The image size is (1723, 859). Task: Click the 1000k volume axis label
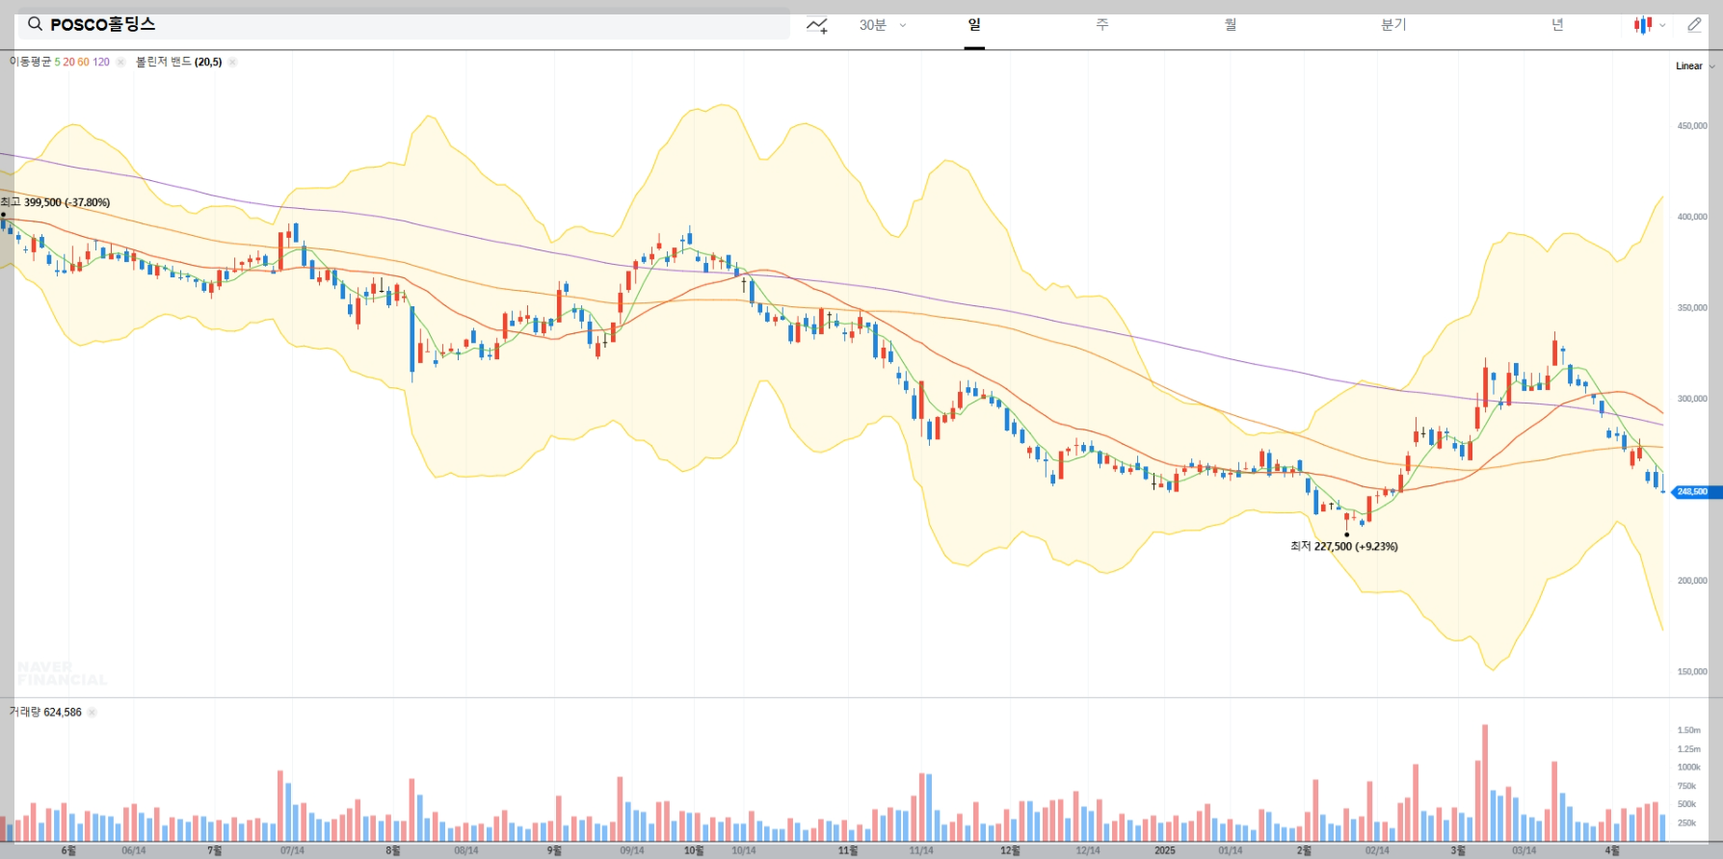pos(1688,768)
